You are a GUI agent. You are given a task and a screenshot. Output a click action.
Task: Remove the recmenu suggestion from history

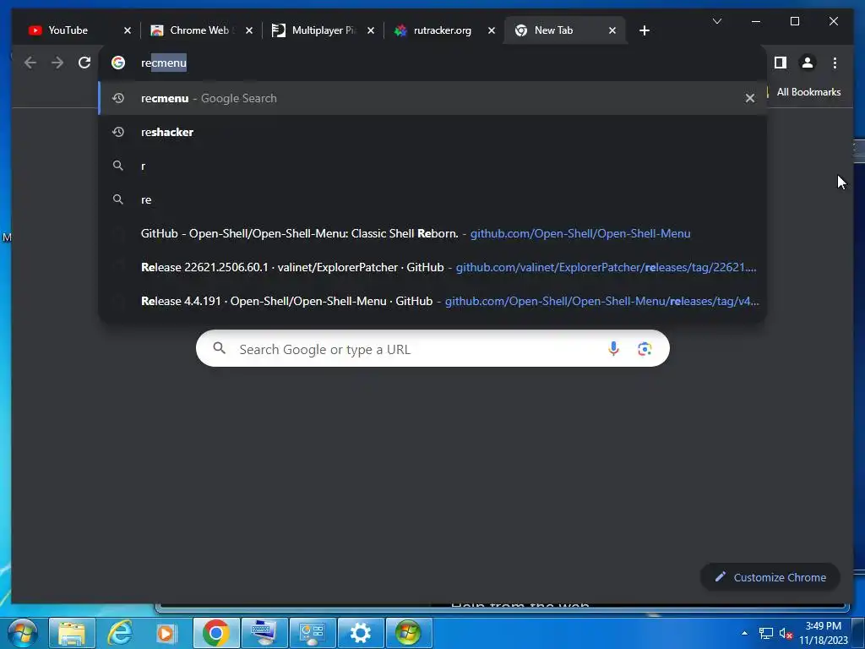[750, 98]
